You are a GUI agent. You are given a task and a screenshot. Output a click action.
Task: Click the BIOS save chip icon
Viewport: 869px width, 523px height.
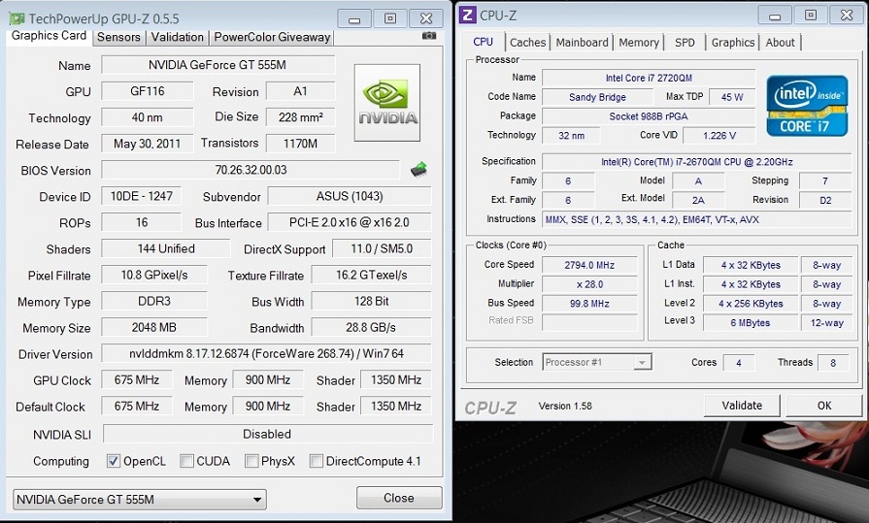418,169
